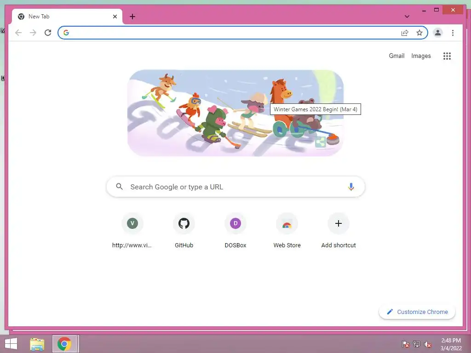Screen dimensions: 471x353
Task: Click the Google G icon in address bar
Action: pyautogui.click(x=66, y=33)
